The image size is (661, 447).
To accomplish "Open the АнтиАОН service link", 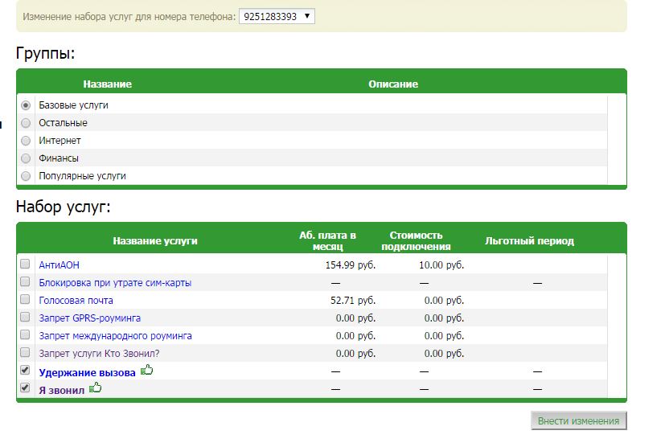I will [x=59, y=265].
